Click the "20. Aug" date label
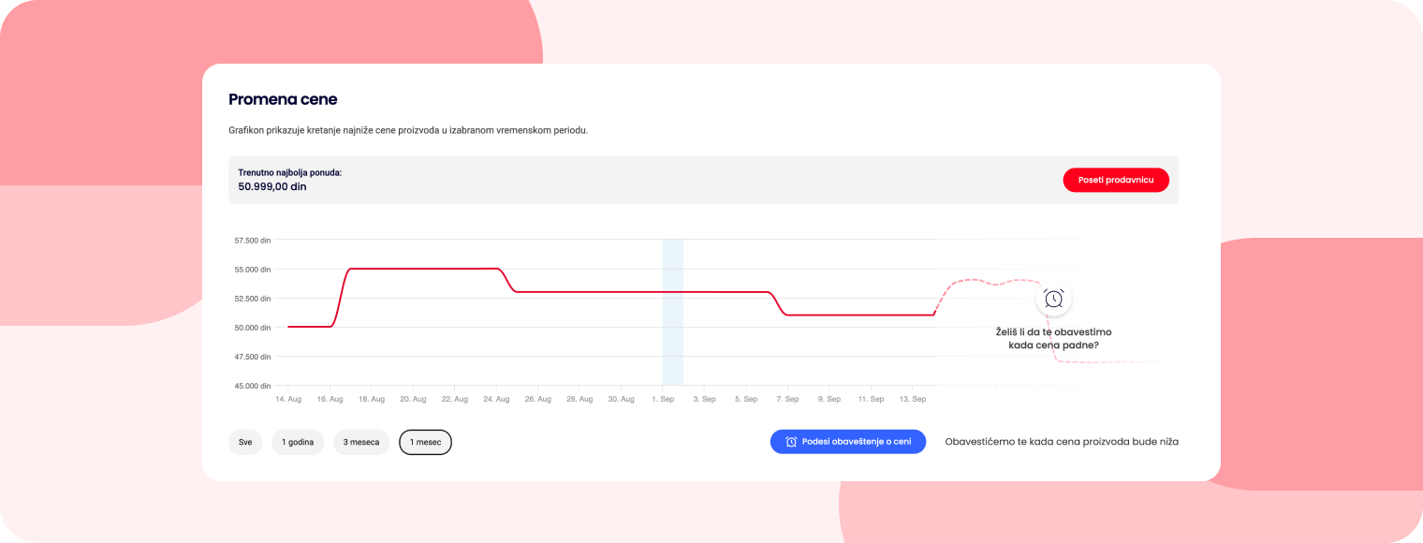This screenshot has height=543, width=1423. (x=413, y=399)
